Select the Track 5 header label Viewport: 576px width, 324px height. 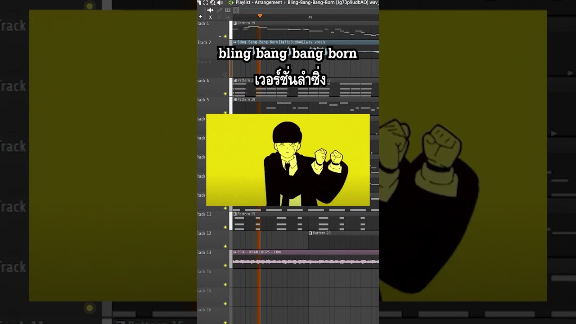203,100
